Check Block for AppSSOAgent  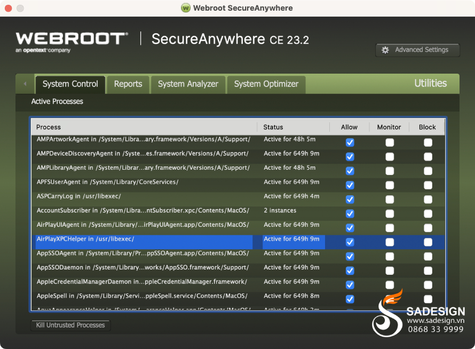(x=428, y=256)
